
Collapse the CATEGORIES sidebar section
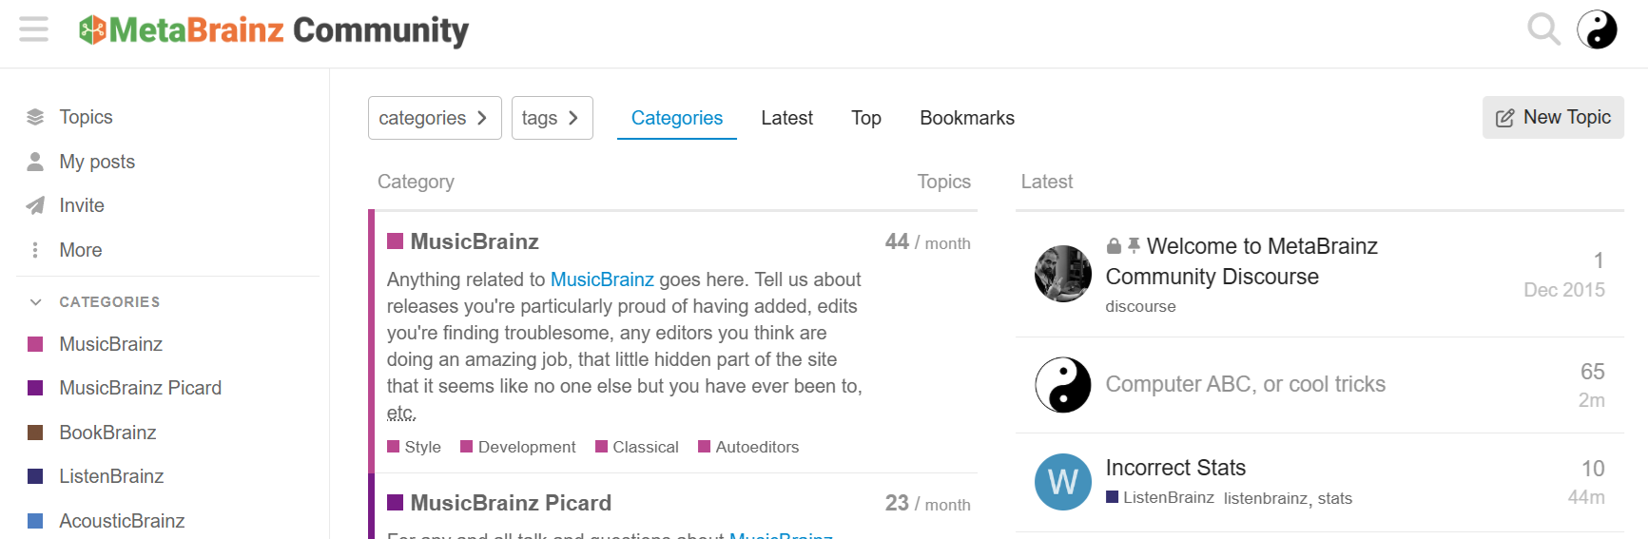[x=36, y=302]
